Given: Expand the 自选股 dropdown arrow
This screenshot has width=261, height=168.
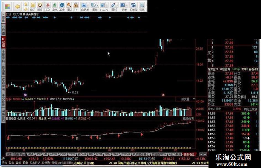Looking at the screenshot, I should pos(88,5).
